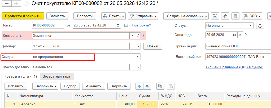The width and height of the screenshot is (271, 108).
Task: Click Провести и закрыть button
Action: pyautogui.click(x=23, y=16)
